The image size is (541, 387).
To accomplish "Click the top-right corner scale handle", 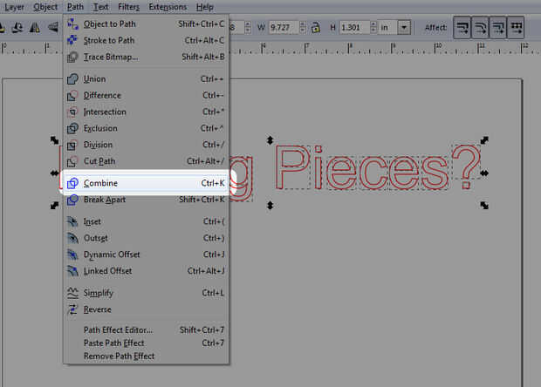I will point(484,140).
